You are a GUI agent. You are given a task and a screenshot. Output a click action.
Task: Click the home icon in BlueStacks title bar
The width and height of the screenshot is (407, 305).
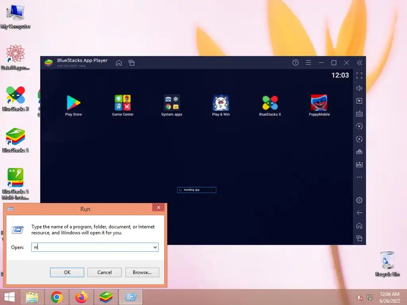(119, 63)
